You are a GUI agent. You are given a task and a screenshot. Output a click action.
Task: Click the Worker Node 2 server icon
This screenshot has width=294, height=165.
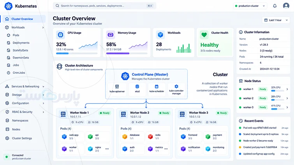click(x=123, y=114)
